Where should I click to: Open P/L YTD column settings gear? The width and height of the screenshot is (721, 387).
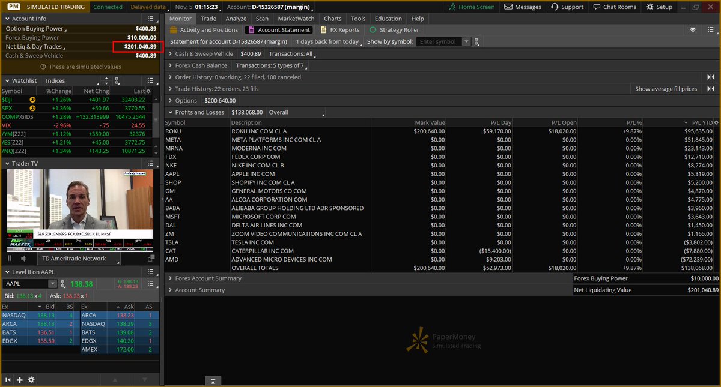pos(715,122)
